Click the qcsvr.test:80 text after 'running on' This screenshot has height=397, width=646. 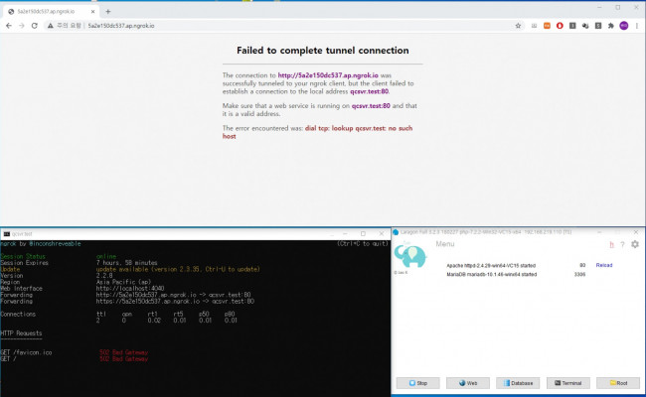pos(371,106)
